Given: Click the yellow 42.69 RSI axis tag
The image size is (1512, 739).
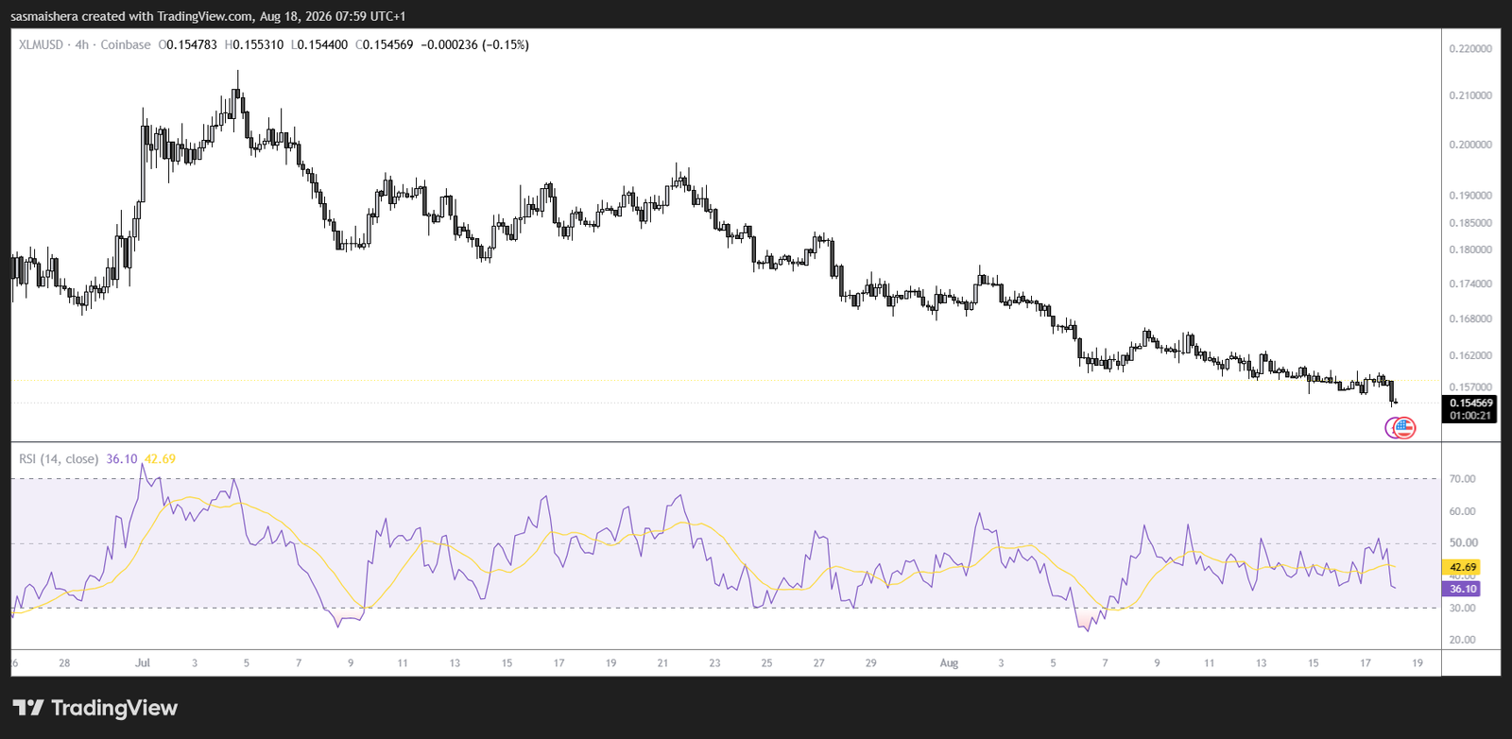Looking at the screenshot, I should coord(1463,567).
